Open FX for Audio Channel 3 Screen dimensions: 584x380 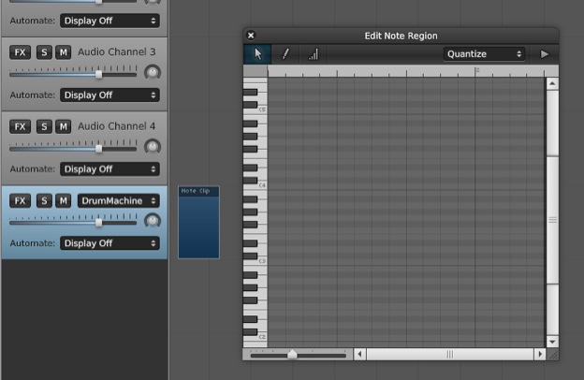pyautogui.click(x=20, y=52)
